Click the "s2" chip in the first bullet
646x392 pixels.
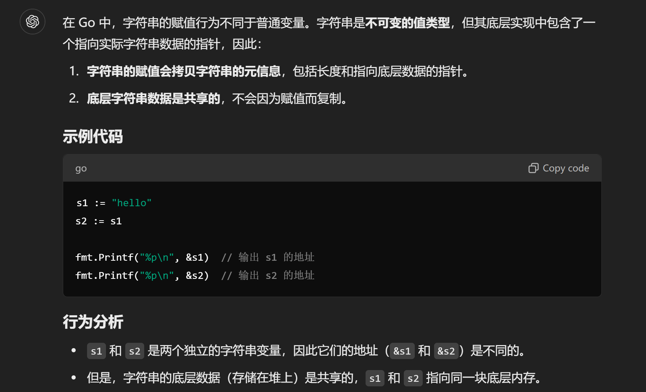134,351
